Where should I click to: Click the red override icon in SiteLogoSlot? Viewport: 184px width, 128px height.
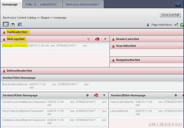(x=97, y=39)
